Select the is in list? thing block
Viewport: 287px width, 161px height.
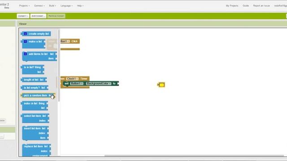33,70
